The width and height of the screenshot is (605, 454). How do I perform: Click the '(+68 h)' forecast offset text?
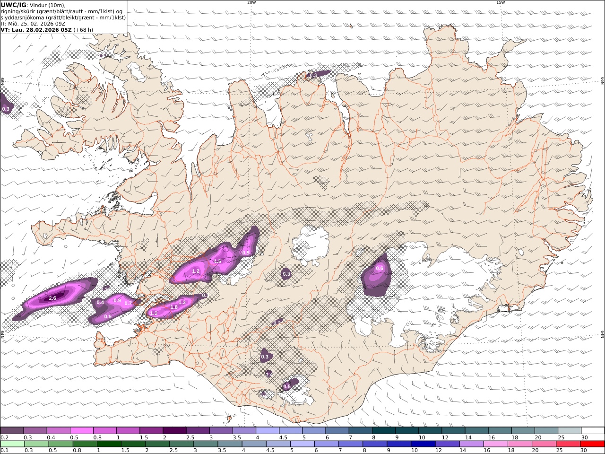click(x=83, y=30)
